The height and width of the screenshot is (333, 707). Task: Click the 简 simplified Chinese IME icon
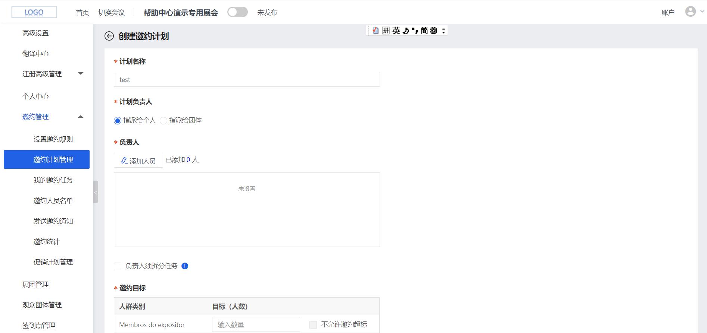424,31
